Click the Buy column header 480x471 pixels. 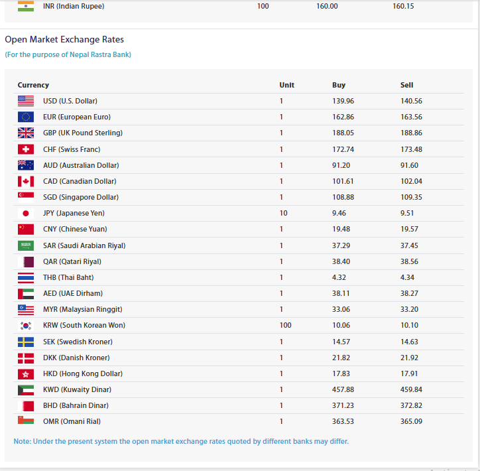tap(339, 85)
